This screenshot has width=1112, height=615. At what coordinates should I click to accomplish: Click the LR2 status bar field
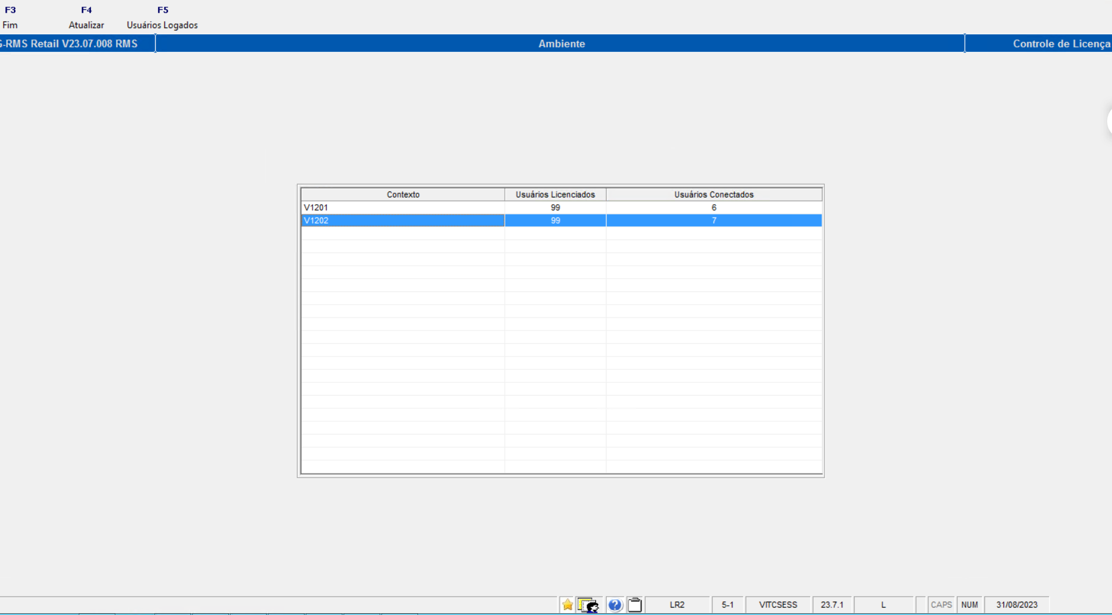click(x=677, y=605)
